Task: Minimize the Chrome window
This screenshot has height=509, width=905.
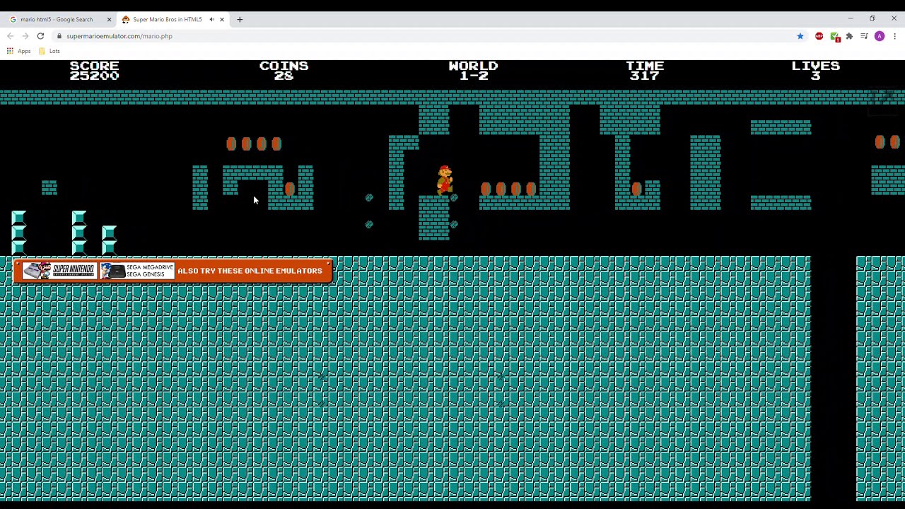Action: pos(851,18)
